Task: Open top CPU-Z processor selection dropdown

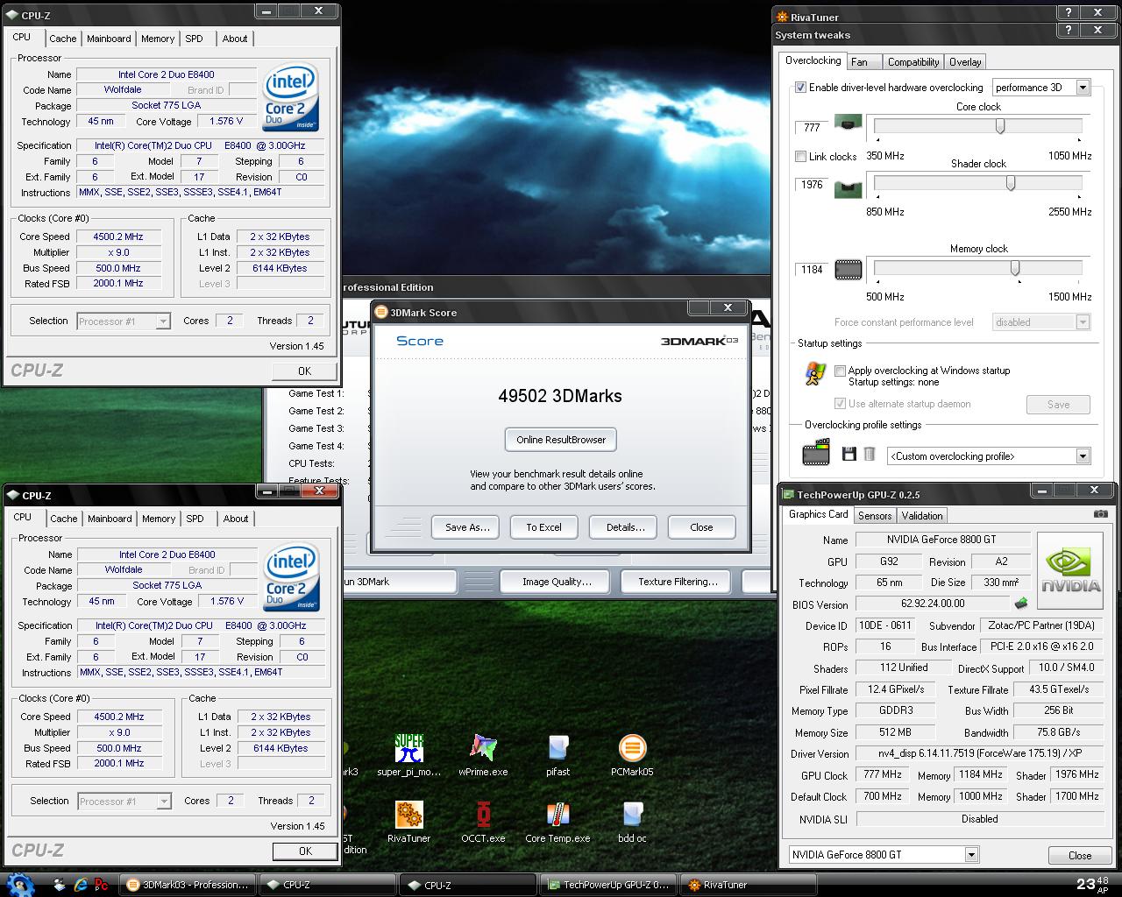Action: (162, 321)
